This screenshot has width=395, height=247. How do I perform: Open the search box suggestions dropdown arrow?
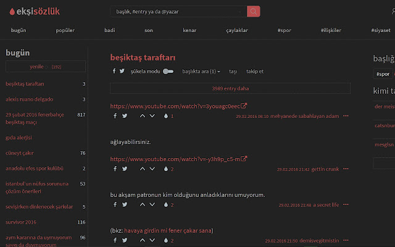point(240,12)
